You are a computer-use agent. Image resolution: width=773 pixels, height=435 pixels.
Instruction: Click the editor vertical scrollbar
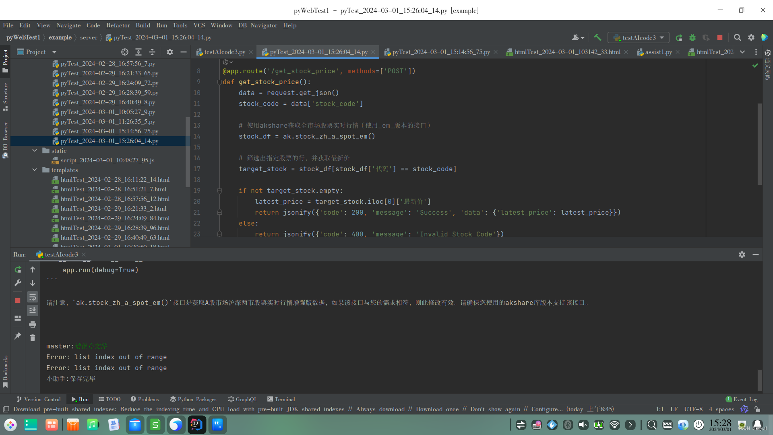(760, 144)
